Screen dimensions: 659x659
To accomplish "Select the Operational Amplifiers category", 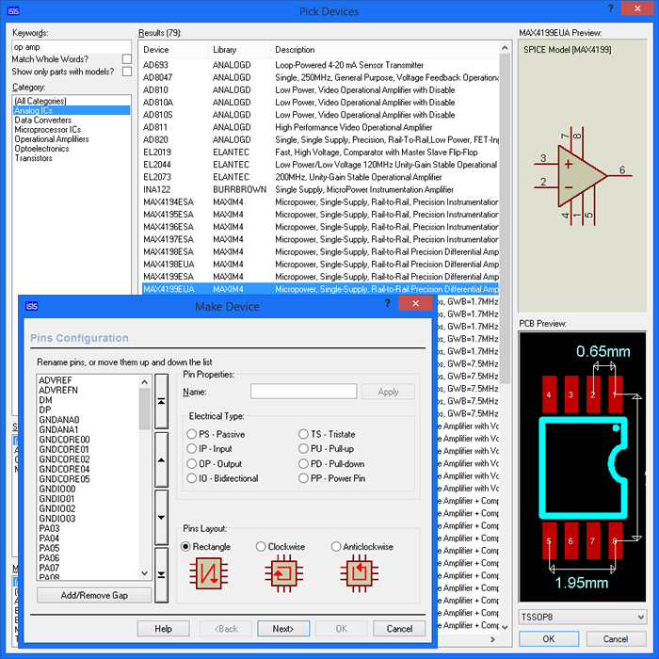I will tap(51, 139).
